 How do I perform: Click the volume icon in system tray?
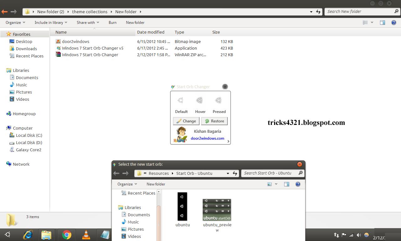point(359,235)
